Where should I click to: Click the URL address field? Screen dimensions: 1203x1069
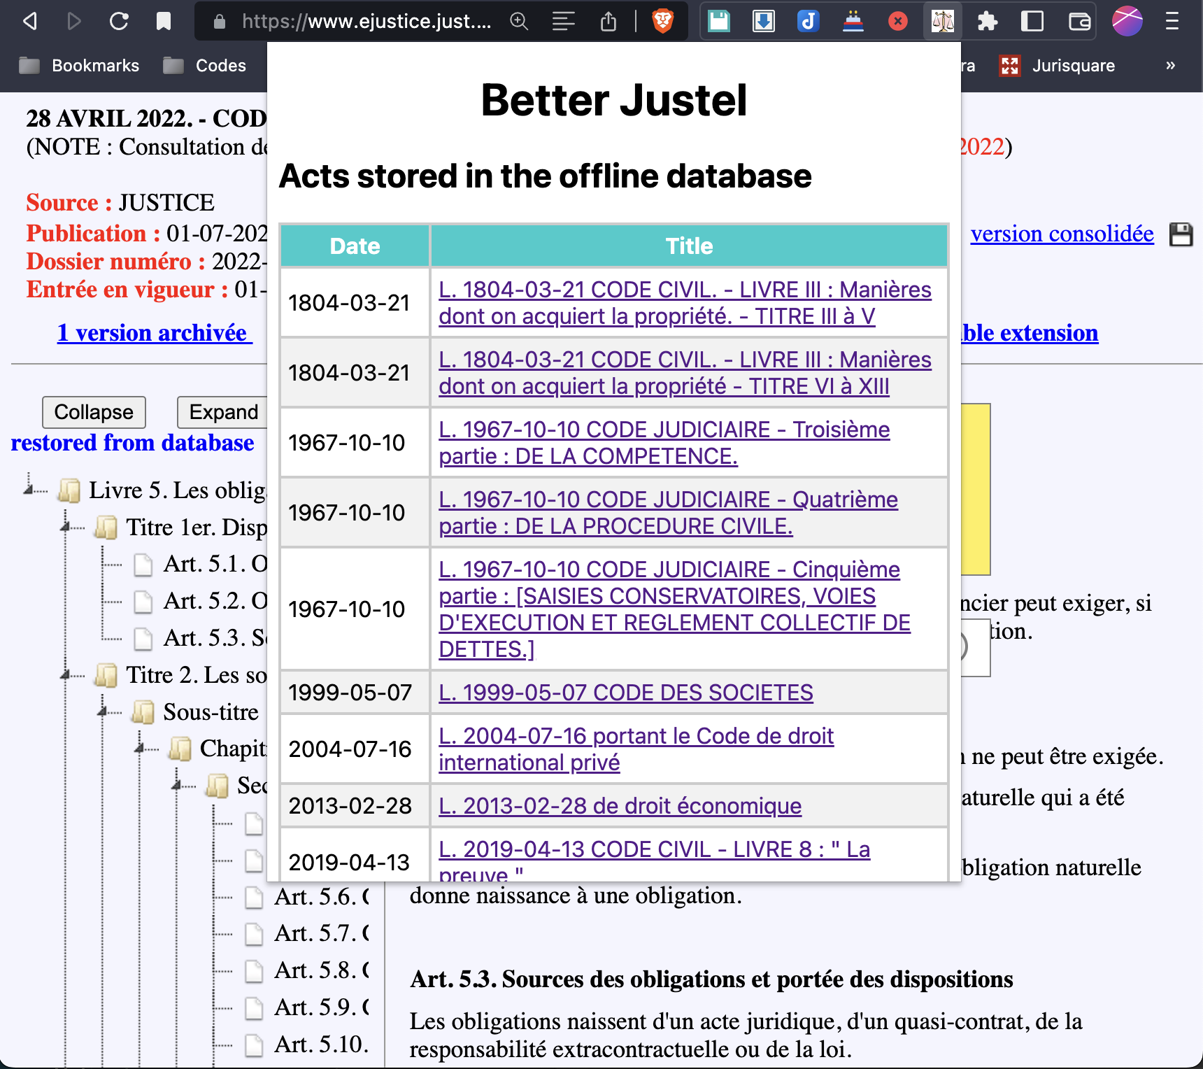[x=366, y=22]
